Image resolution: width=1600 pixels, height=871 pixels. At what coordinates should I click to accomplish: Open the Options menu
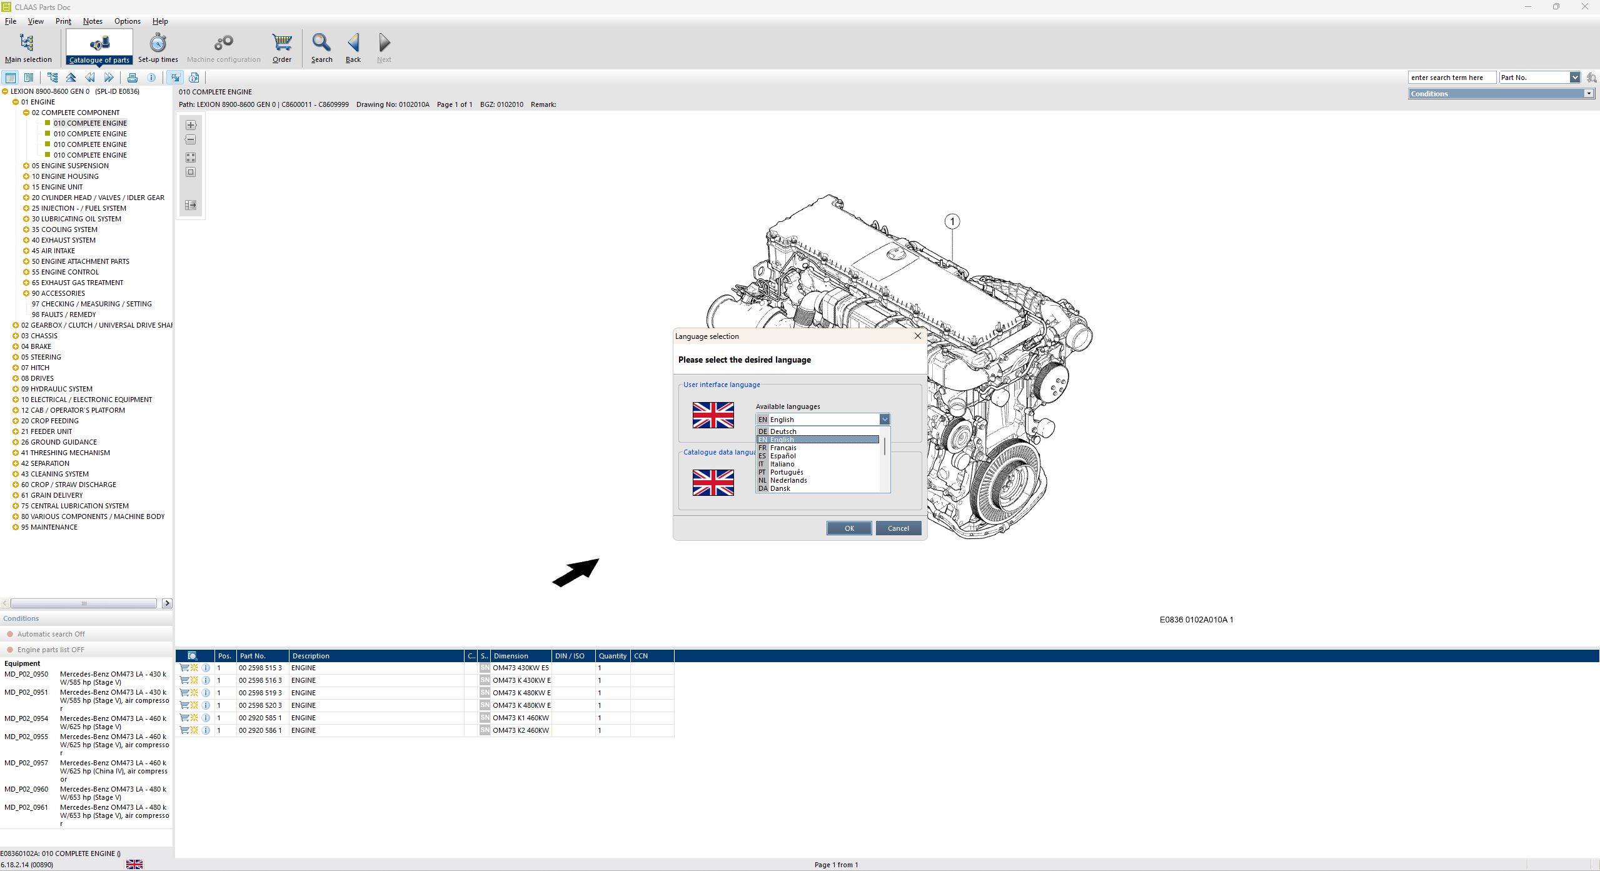pos(127,21)
